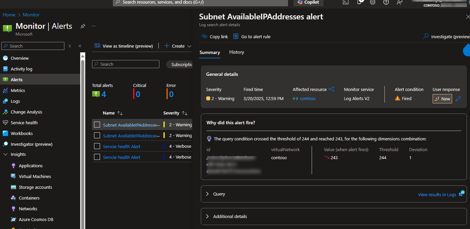Open Overview in the sidebar
The height and width of the screenshot is (229, 470).
(x=19, y=58)
